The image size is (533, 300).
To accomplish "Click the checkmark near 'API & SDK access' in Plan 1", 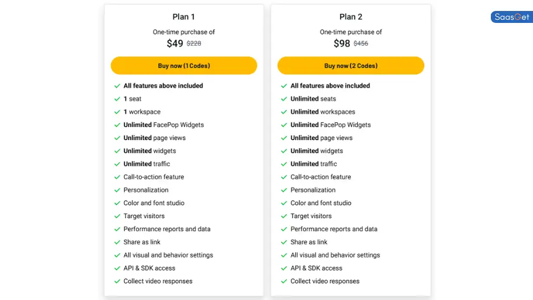I will [117, 268].
